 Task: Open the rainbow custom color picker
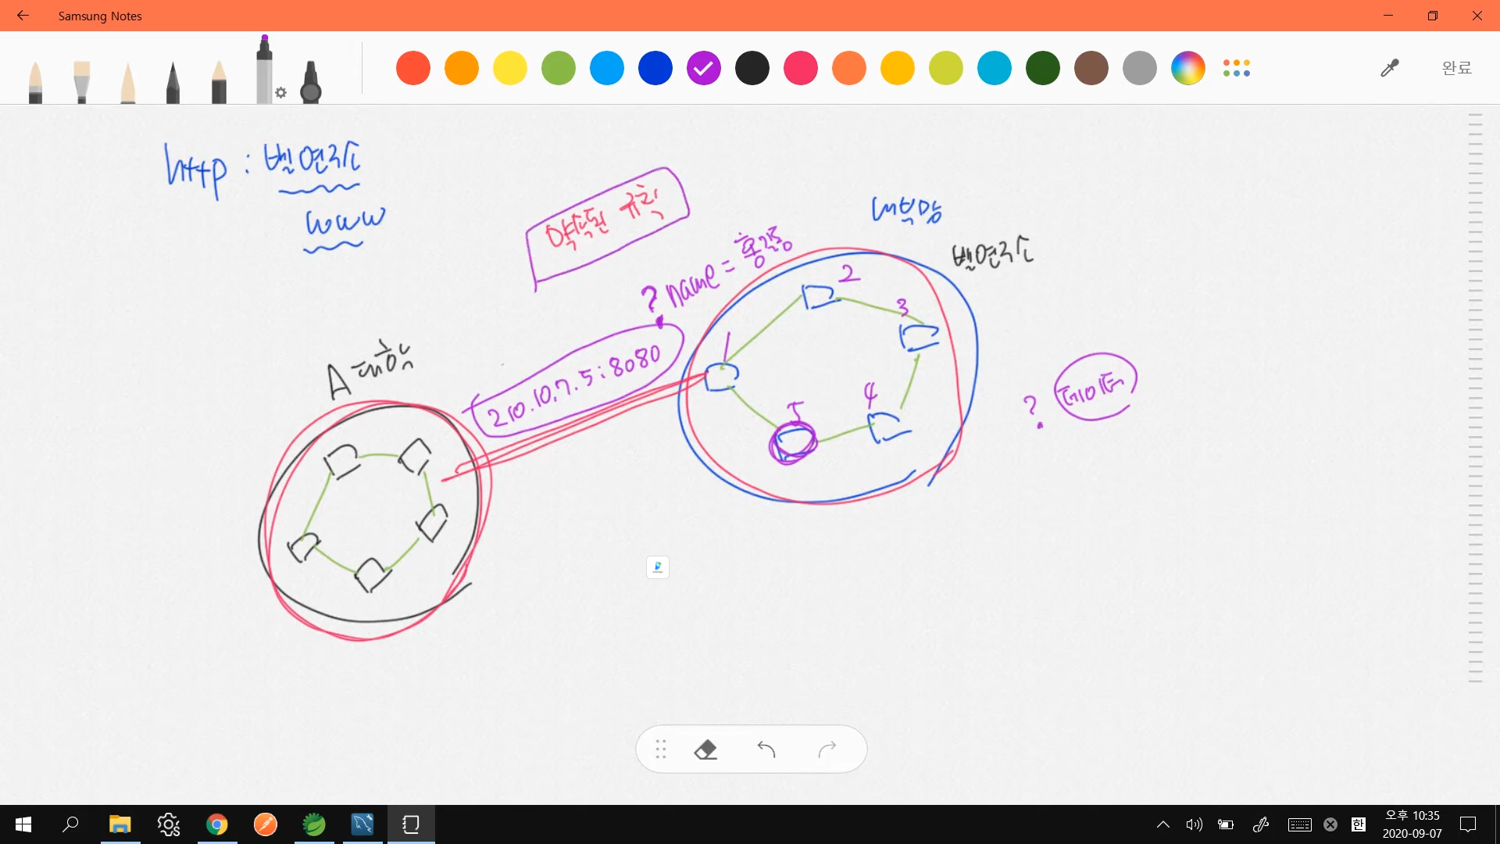coord(1187,68)
